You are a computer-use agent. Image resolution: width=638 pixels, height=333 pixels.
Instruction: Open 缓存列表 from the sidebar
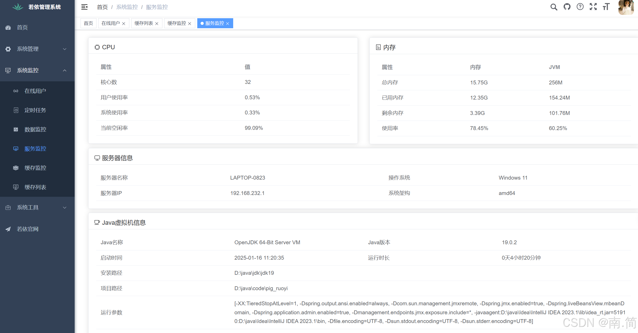click(x=35, y=187)
